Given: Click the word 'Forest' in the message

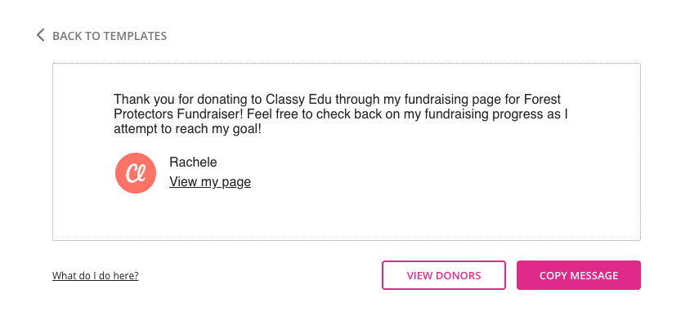Looking at the screenshot, I should (543, 100).
